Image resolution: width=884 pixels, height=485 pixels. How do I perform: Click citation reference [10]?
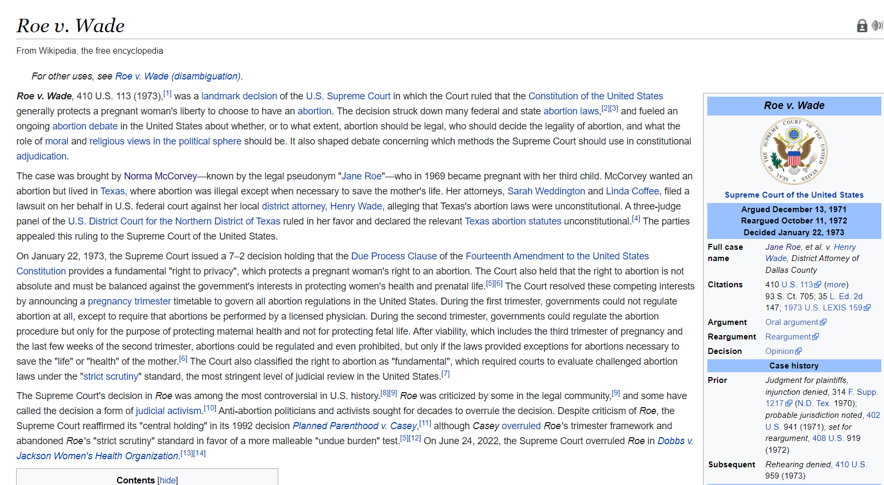pyautogui.click(x=210, y=408)
